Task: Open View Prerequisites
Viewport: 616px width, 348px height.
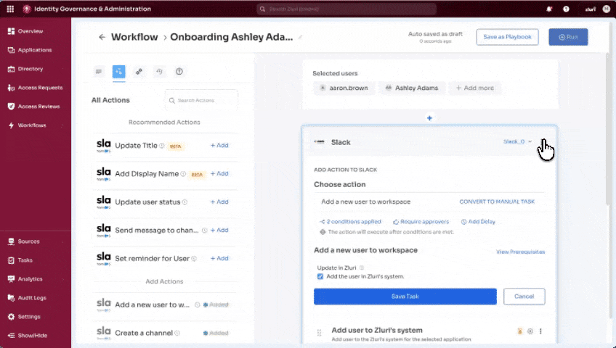Action: [520, 252]
